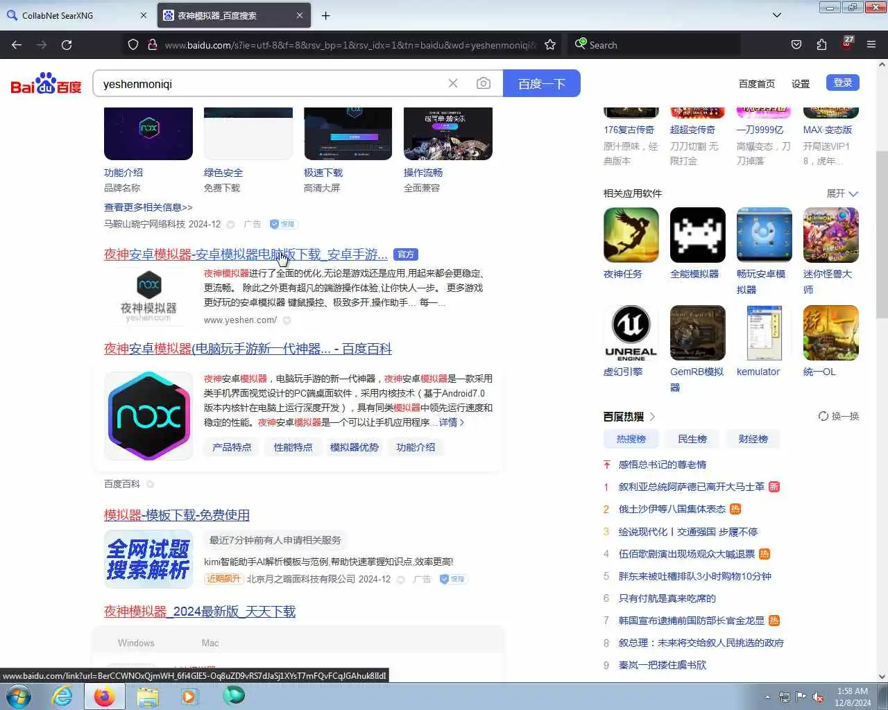Switch to the 民生榜 tab
Viewport: 888px width, 710px height.
692,439
